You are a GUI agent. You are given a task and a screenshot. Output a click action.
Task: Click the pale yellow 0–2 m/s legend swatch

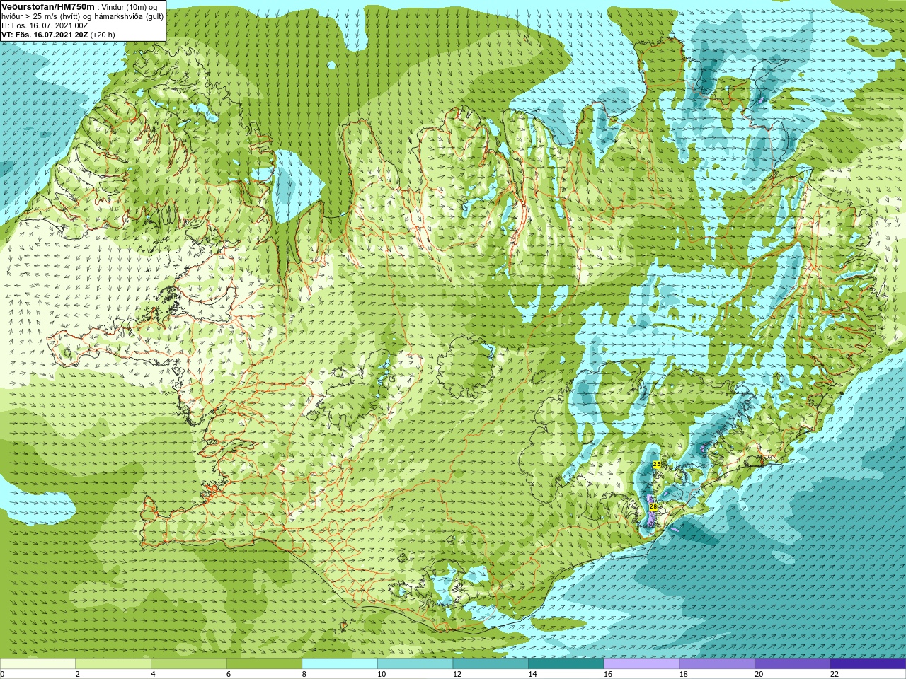pos(38,664)
